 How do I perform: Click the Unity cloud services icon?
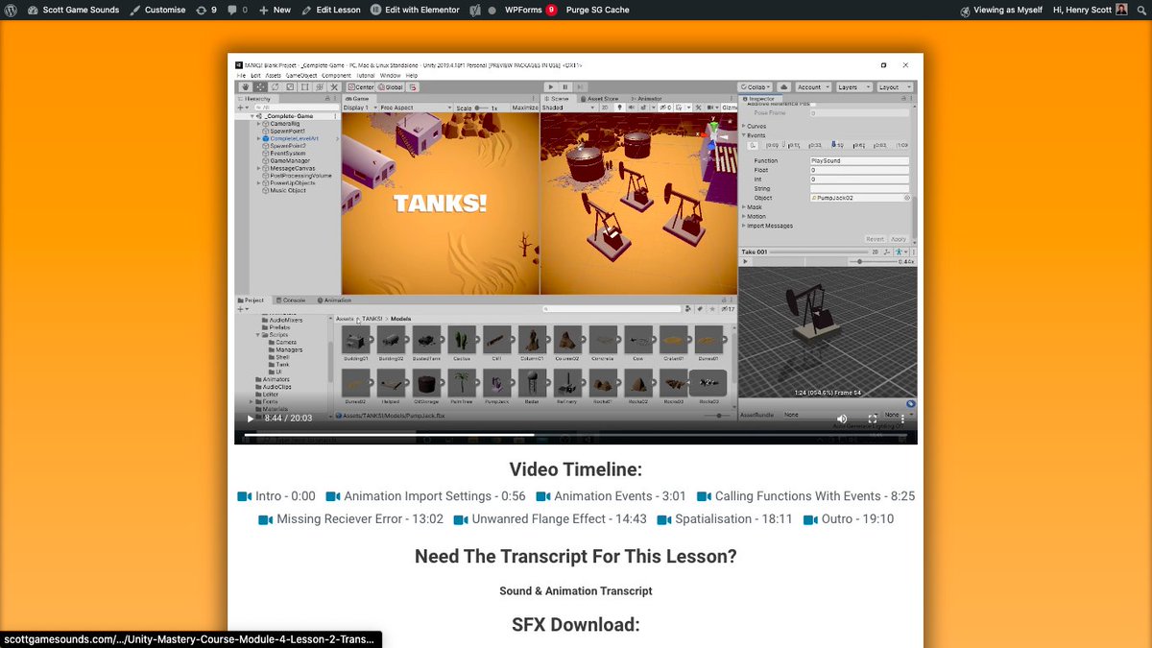[783, 87]
